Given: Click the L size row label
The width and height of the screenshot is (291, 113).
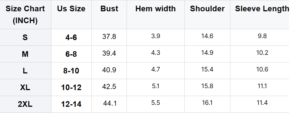Looking at the screenshot, I should coord(25,71).
